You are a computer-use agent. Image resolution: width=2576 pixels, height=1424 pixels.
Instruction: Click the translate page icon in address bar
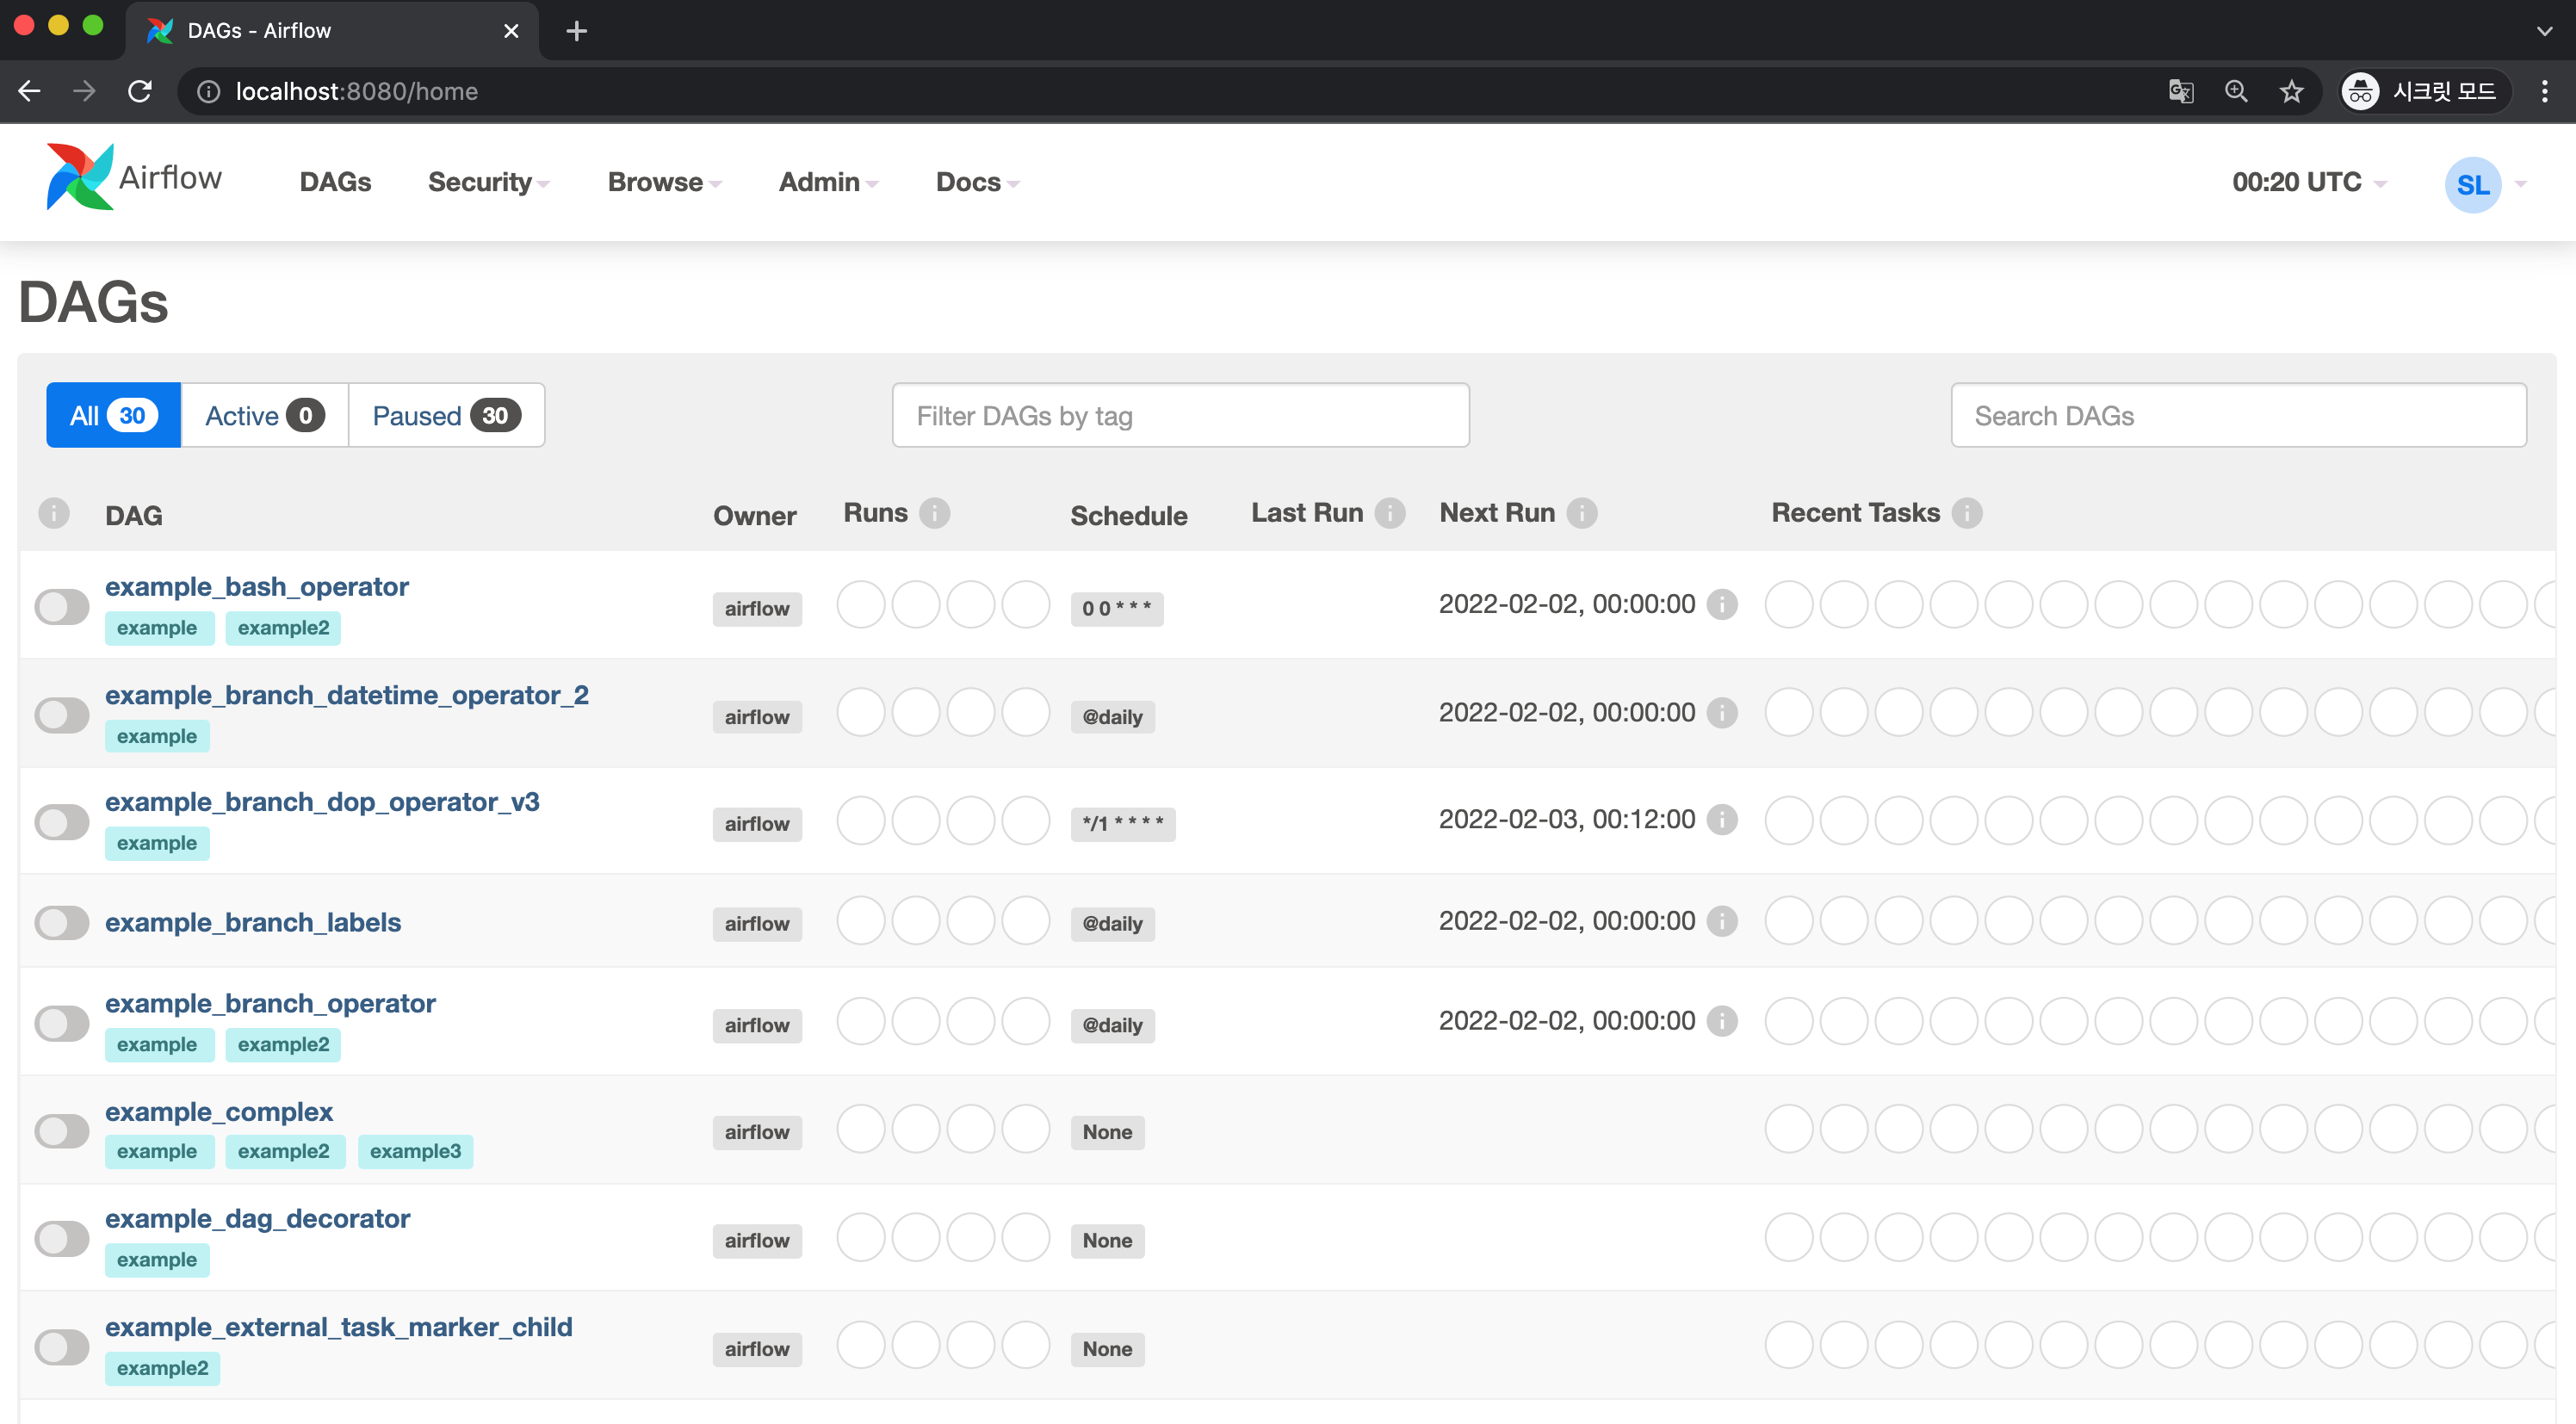pos(2180,92)
